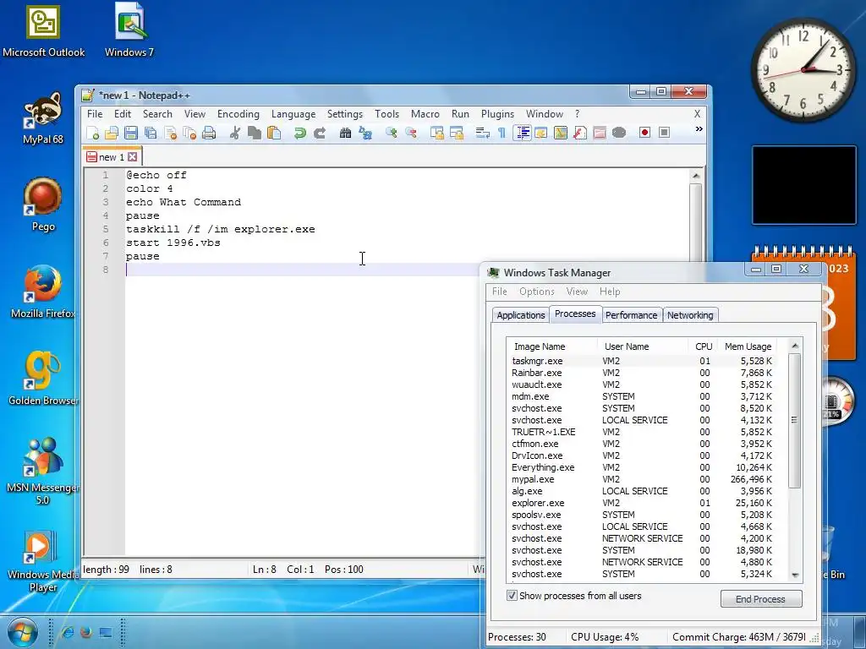Viewport: 866px width, 649px height.
Task: Open the Replace toolbar icon
Action: coord(365,133)
